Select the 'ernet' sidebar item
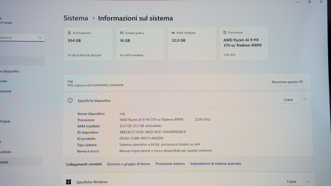331x186 pixels. pos(4,81)
